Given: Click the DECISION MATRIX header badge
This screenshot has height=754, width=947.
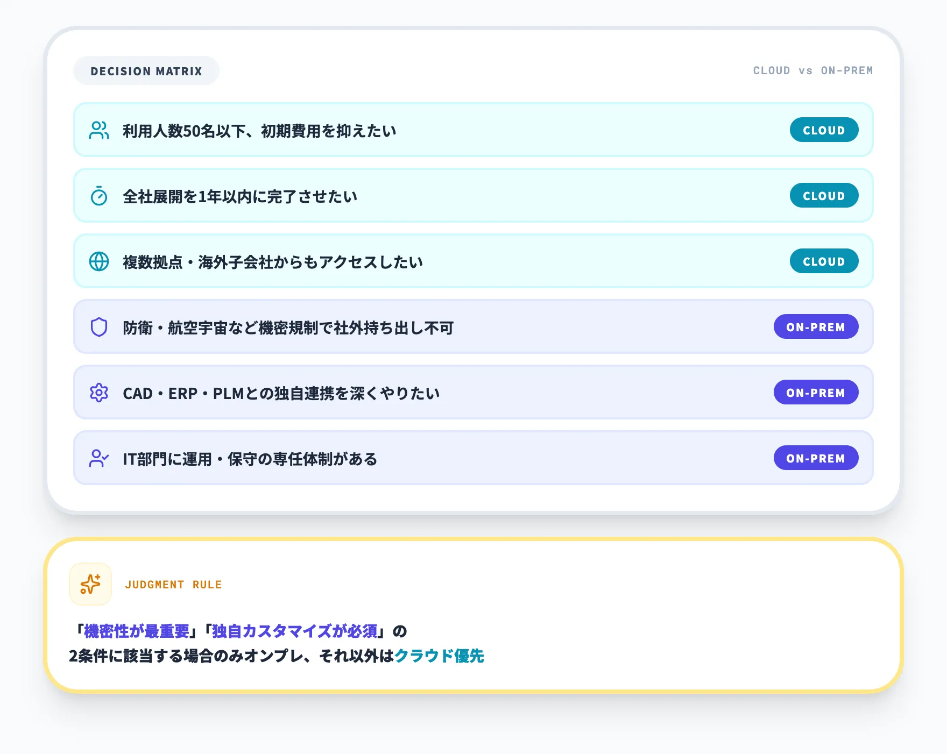Looking at the screenshot, I should pyautogui.click(x=146, y=70).
